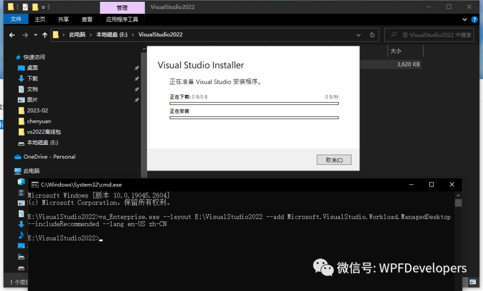
Task: Click the cmd window scrollbar thumb
Action: pyautogui.click(x=458, y=202)
